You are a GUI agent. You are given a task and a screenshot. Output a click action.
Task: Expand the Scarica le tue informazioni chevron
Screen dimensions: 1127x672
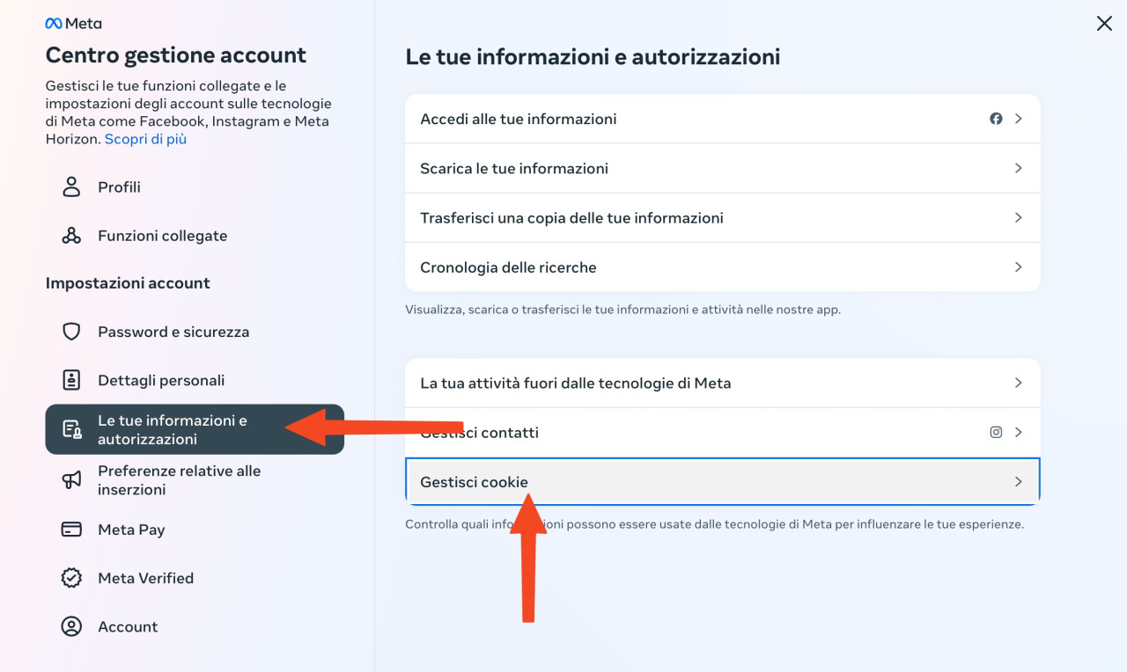click(1018, 168)
